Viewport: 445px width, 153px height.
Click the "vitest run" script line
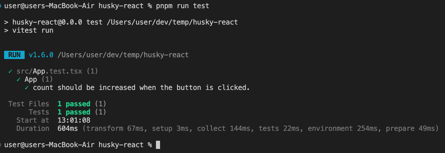coord(33,30)
